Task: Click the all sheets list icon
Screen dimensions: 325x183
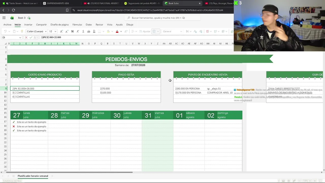Action: 13,176
